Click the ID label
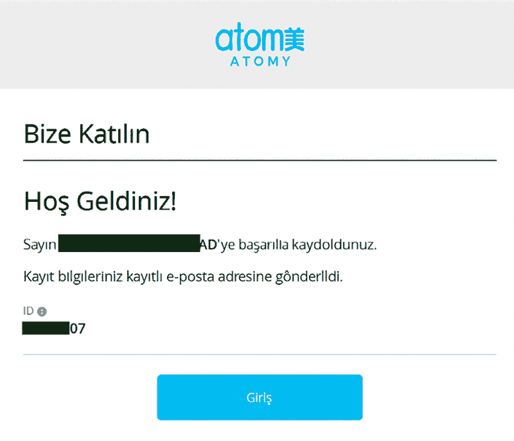This screenshot has width=514, height=441. point(28,312)
